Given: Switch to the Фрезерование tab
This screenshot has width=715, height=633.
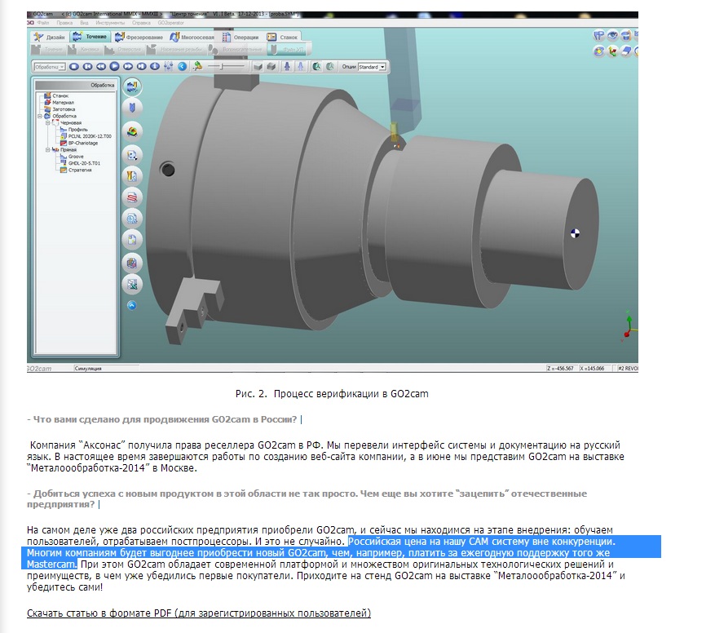Looking at the screenshot, I should (x=139, y=37).
